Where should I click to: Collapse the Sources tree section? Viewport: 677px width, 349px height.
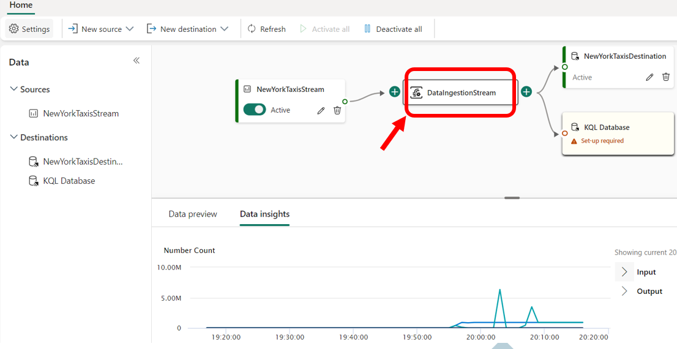14,89
